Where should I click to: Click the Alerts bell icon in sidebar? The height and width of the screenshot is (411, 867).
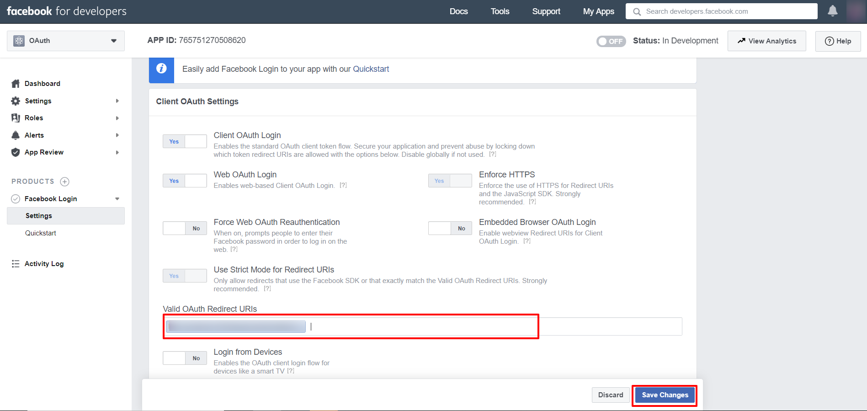[16, 135]
